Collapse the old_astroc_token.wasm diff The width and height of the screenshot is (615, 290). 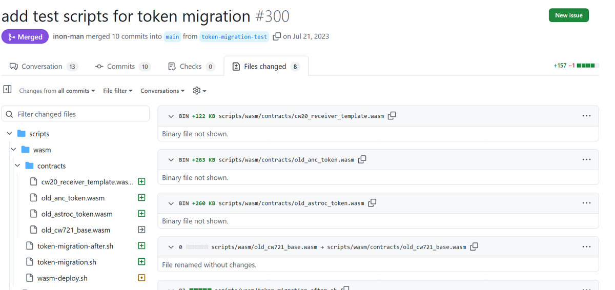pos(171,203)
